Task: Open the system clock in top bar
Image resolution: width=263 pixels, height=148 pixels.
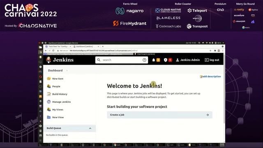Action: tap(191, 43)
